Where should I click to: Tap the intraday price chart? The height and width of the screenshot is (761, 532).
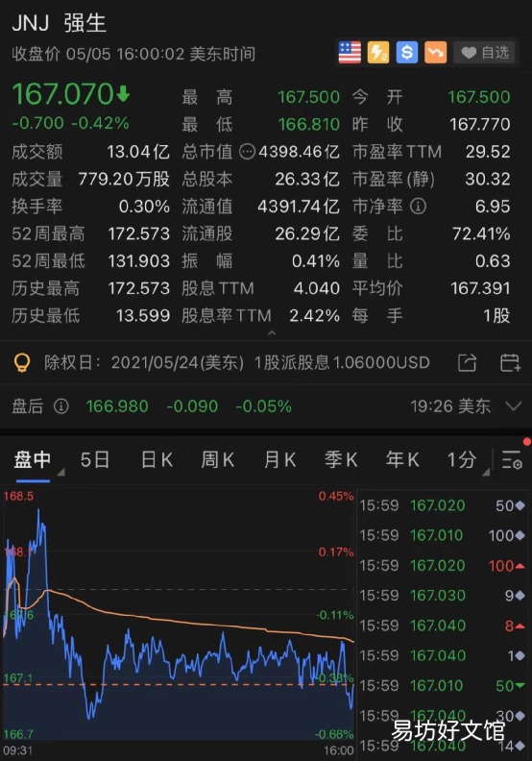179,615
